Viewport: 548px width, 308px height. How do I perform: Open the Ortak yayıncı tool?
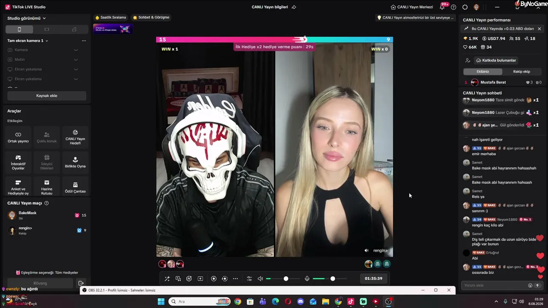[18, 137]
